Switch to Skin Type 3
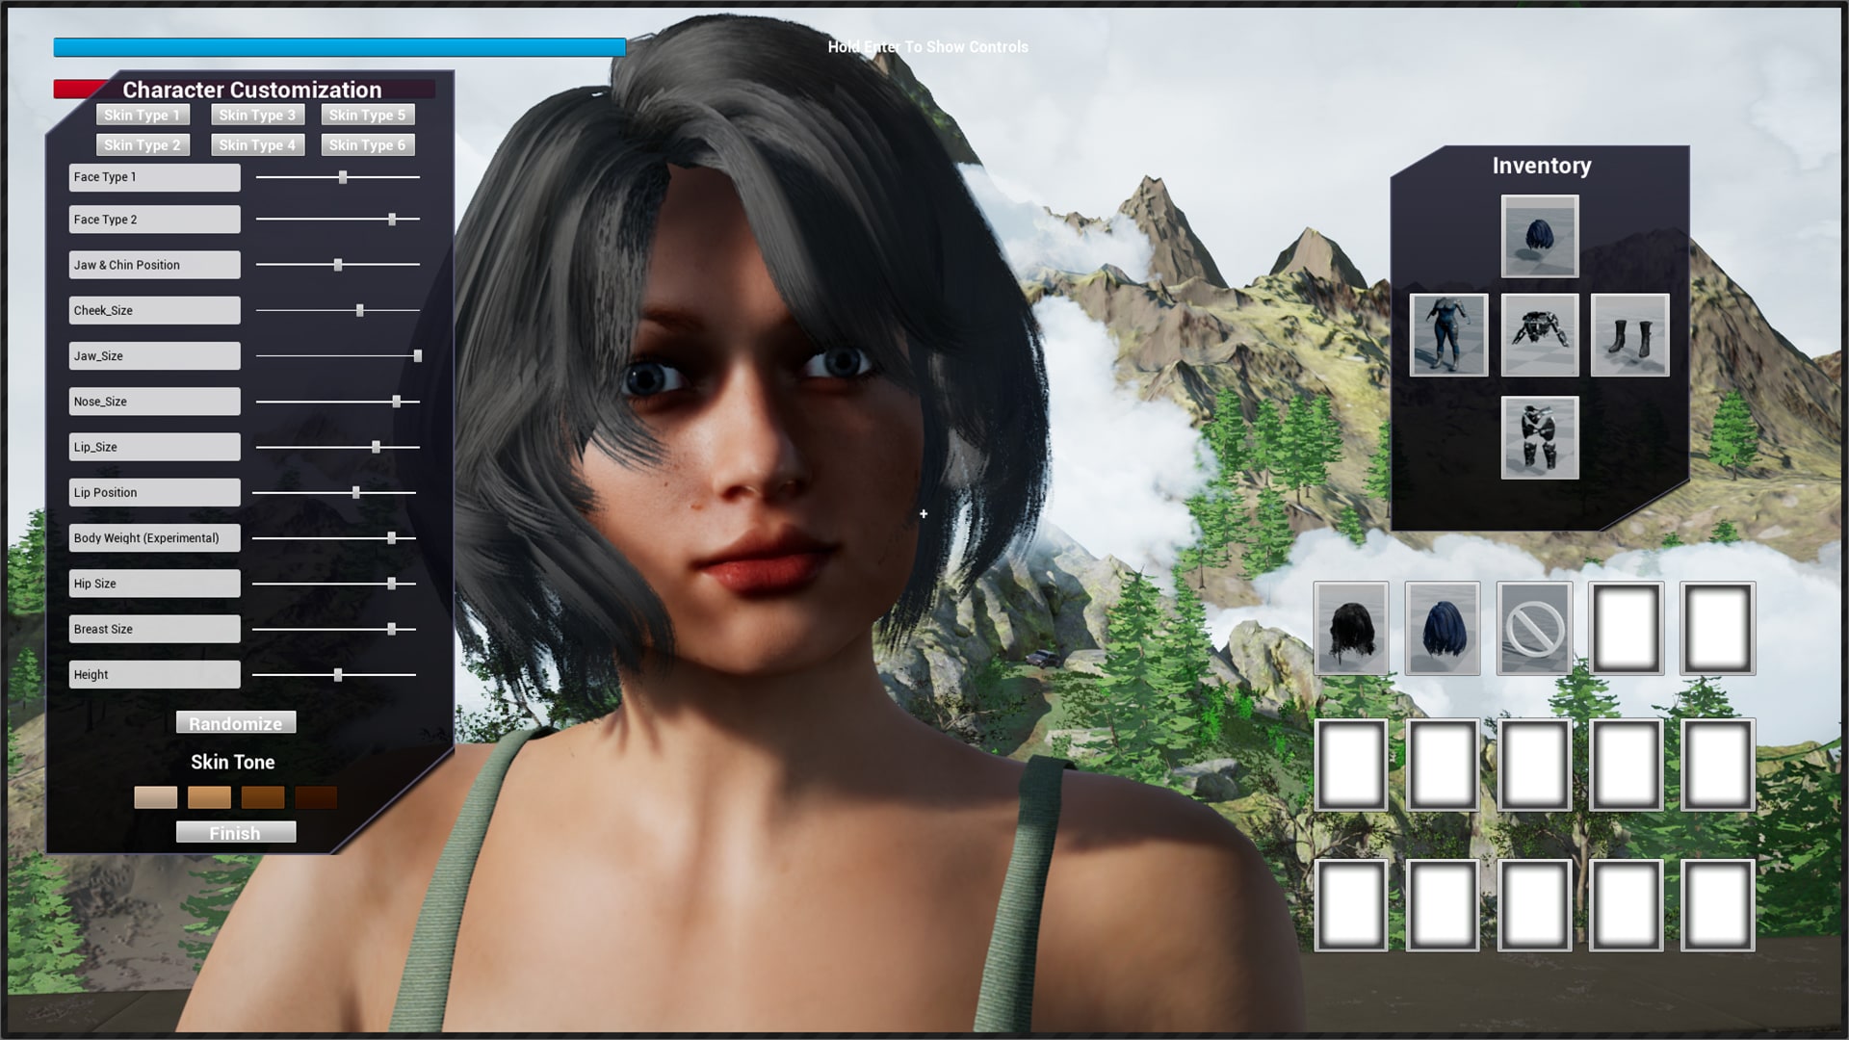The width and height of the screenshot is (1849, 1040). (257, 115)
